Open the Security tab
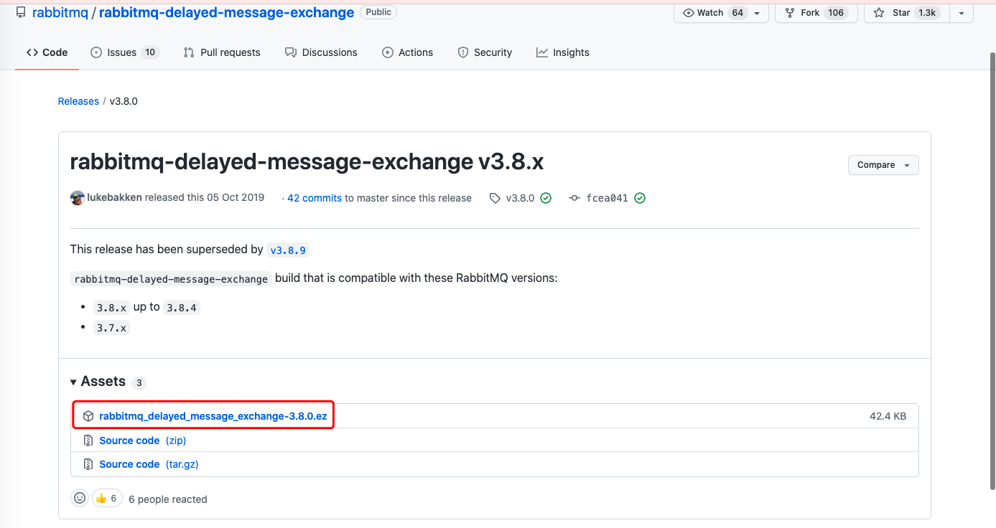Screen dimensions: 996x528 (x=485, y=52)
